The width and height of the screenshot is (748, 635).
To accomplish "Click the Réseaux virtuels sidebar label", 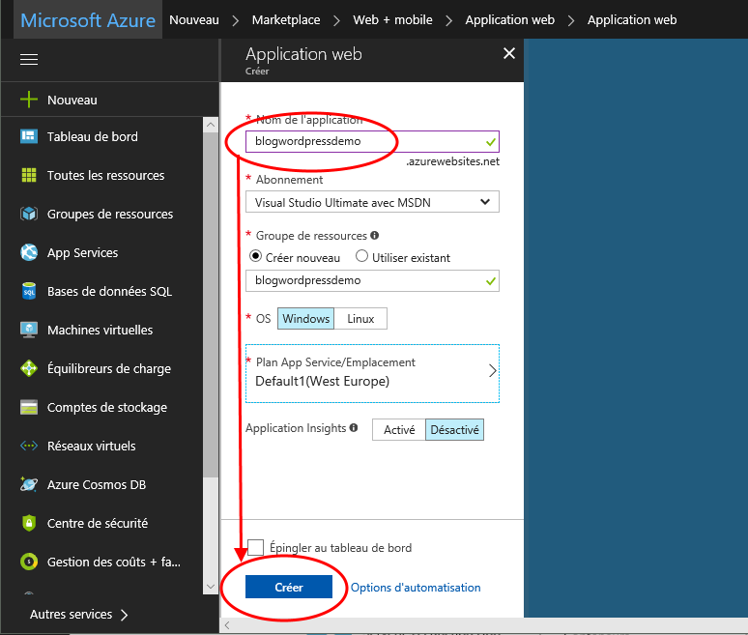I will coord(91,446).
